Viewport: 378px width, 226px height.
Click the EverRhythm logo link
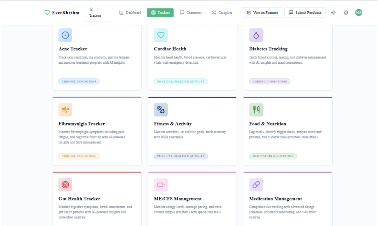[x=62, y=13]
